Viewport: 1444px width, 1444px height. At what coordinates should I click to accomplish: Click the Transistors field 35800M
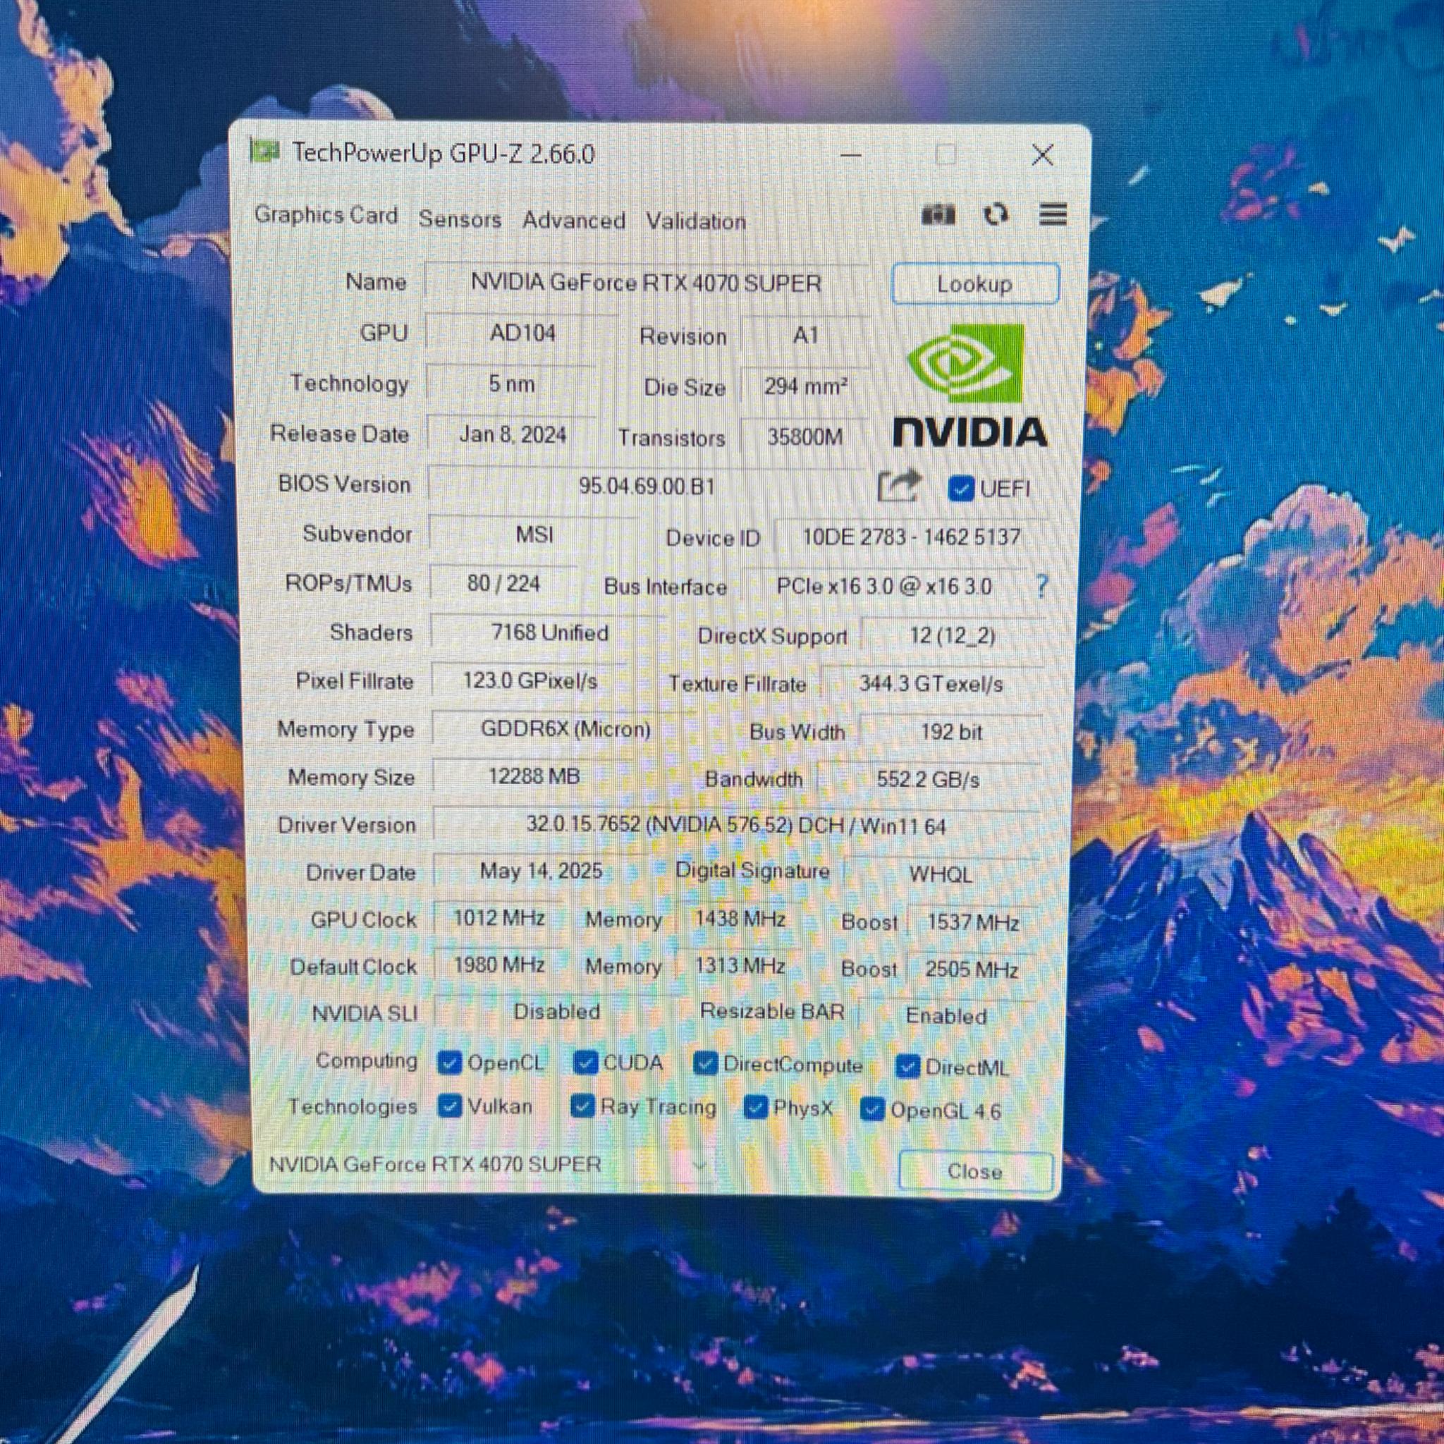[x=805, y=436]
